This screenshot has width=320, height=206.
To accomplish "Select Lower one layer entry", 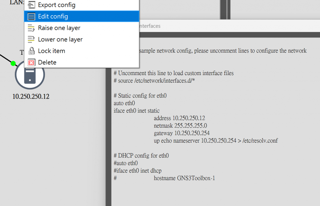I will pyautogui.click(x=82, y=40).
